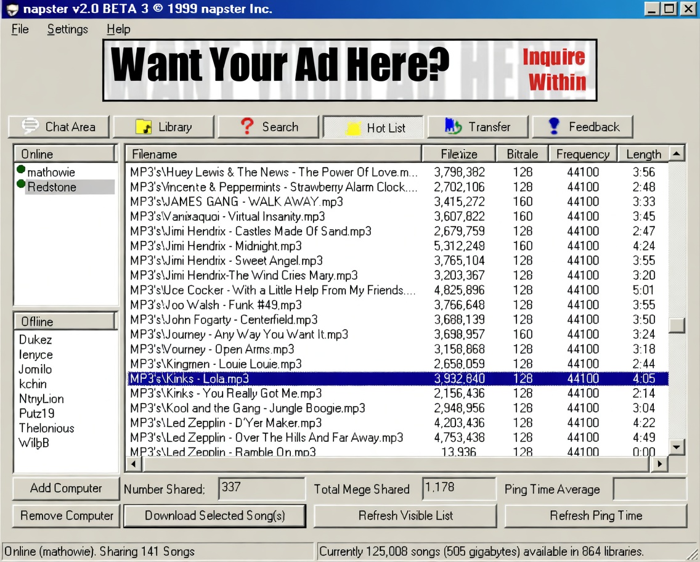Click the vertical scrollbar thumb
Viewport: 700px width, 562px height.
tap(677, 325)
